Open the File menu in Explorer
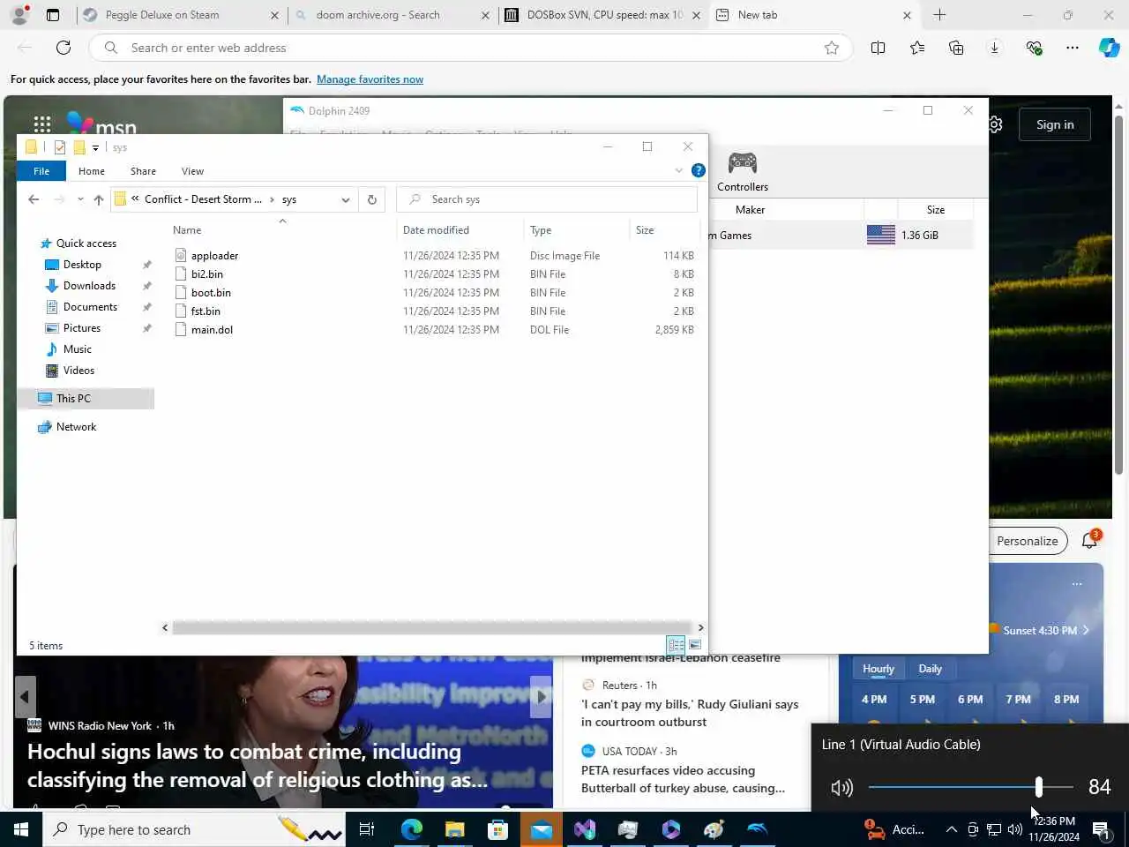 coord(41,171)
